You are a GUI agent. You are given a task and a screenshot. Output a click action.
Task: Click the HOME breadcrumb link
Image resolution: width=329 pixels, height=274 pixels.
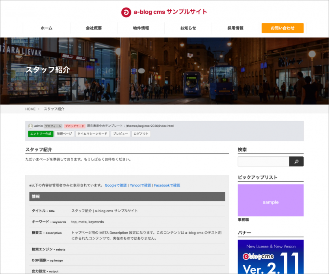pyautogui.click(x=30, y=109)
